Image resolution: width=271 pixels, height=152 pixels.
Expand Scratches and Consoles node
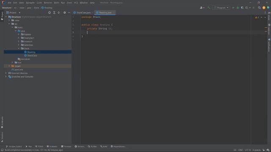(6, 77)
